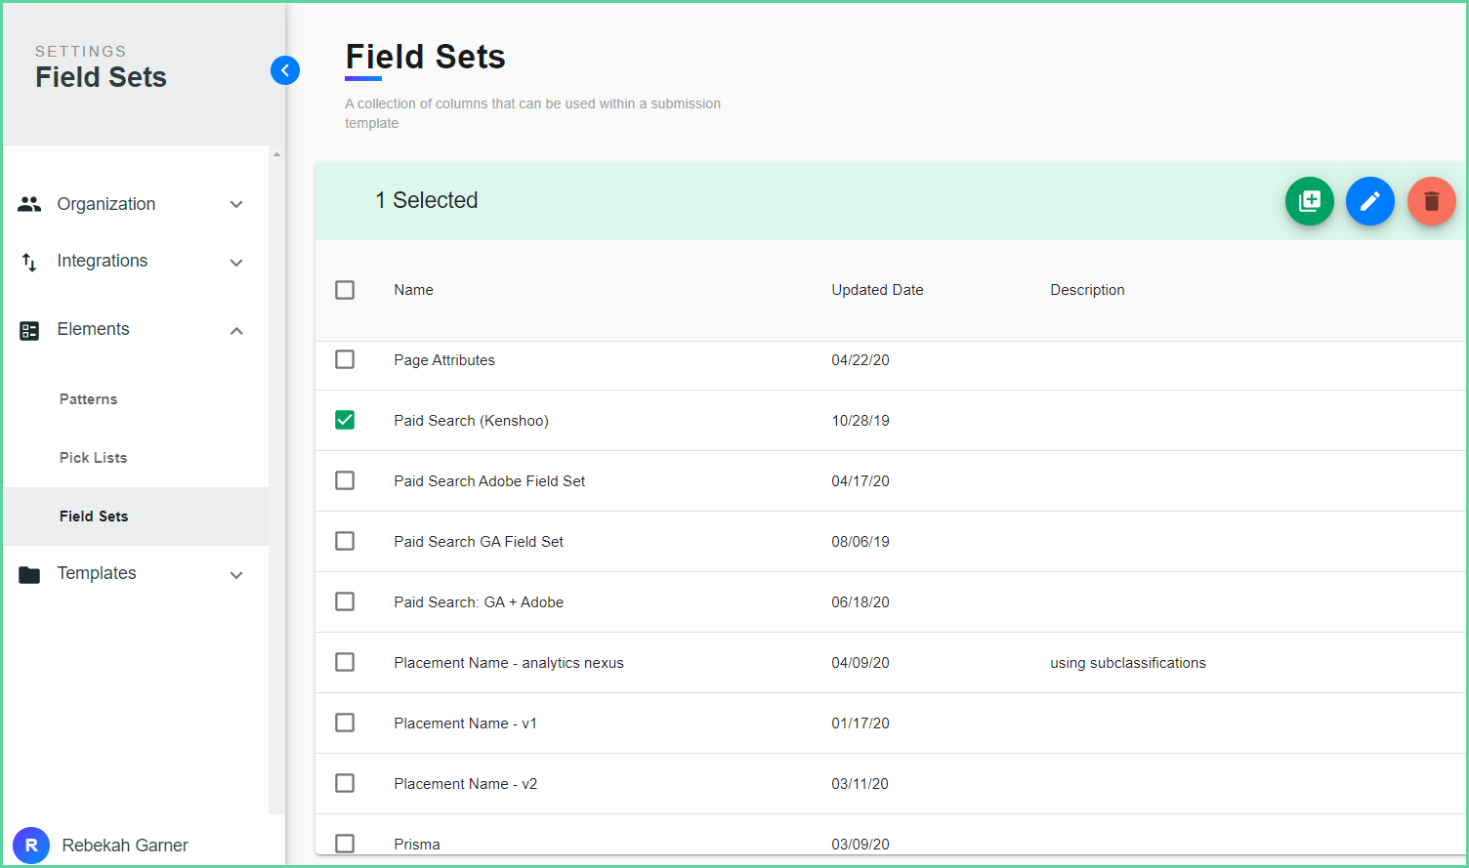This screenshot has height=868, width=1469.
Task: Click the Description column header
Action: [1087, 290]
